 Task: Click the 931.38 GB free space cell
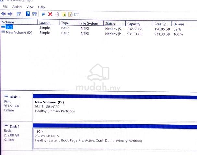(162, 34)
